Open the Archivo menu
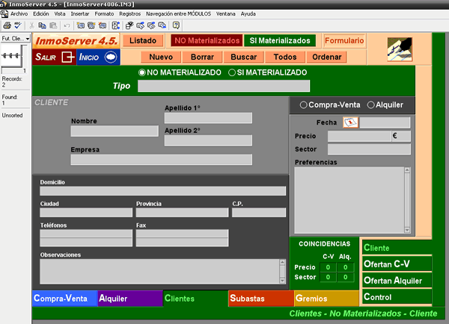This screenshot has width=449, height=324. (19, 13)
